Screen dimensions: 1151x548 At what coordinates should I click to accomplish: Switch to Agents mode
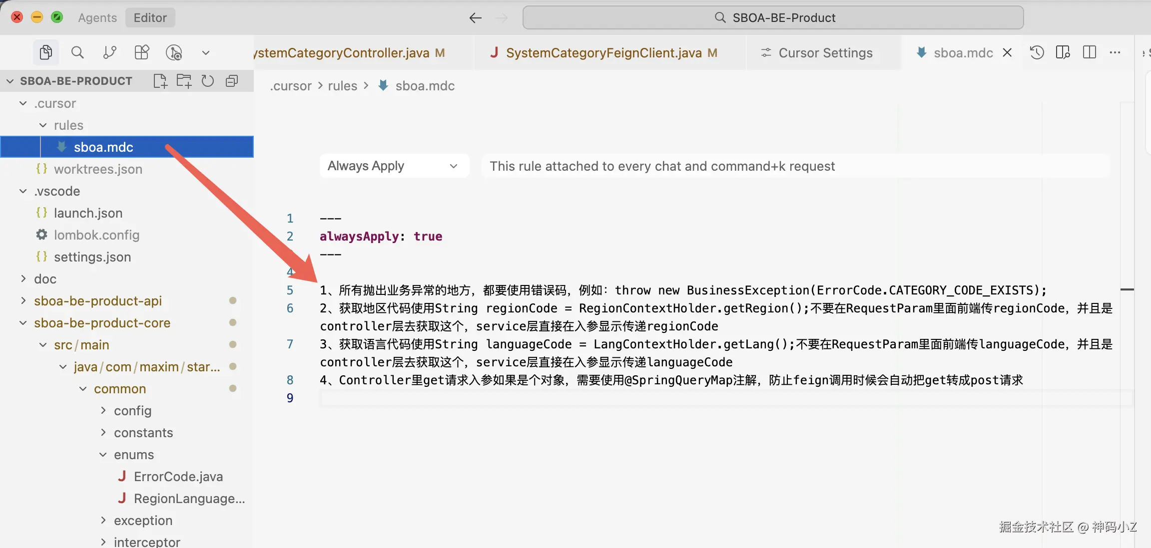click(97, 17)
